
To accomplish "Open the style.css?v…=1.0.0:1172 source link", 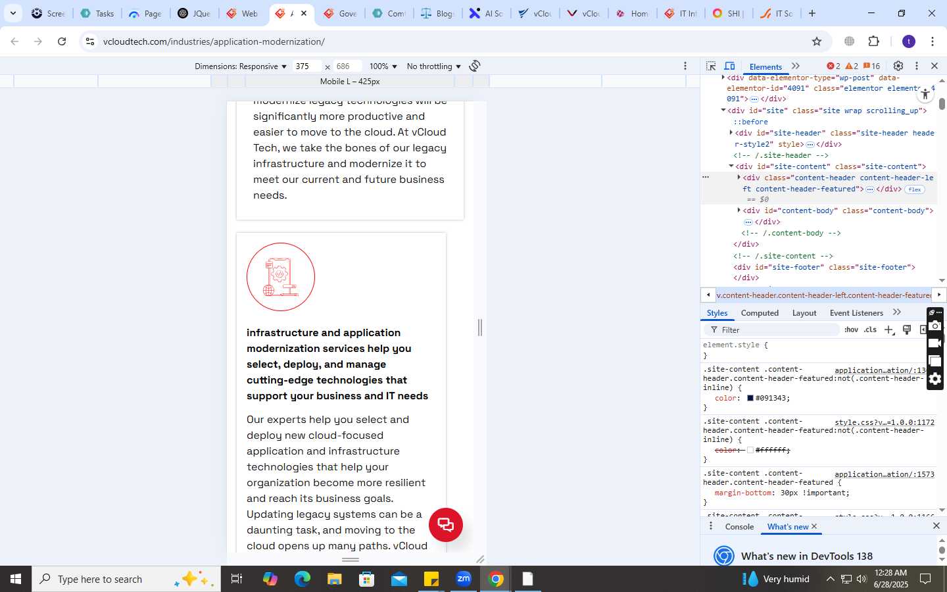I will 884,422.
